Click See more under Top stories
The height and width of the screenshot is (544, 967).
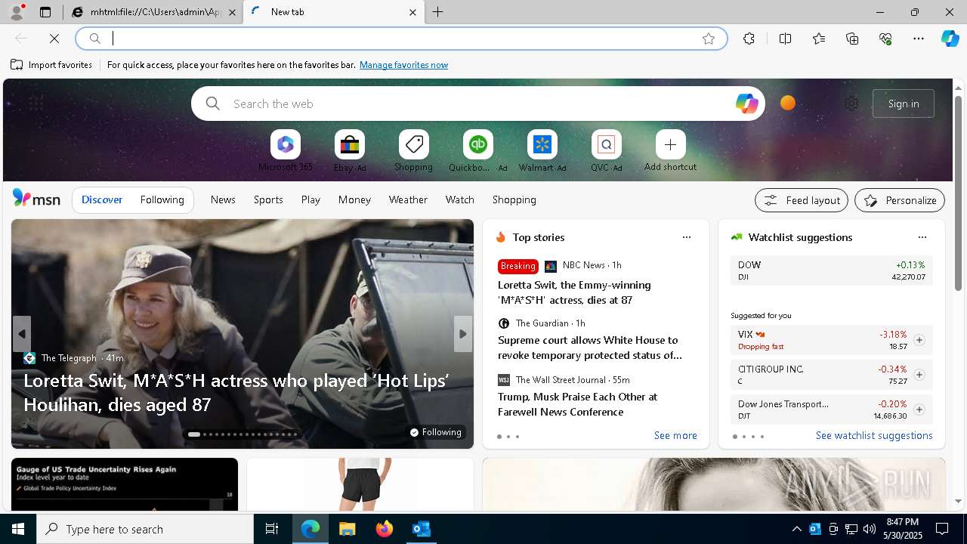coord(675,435)
